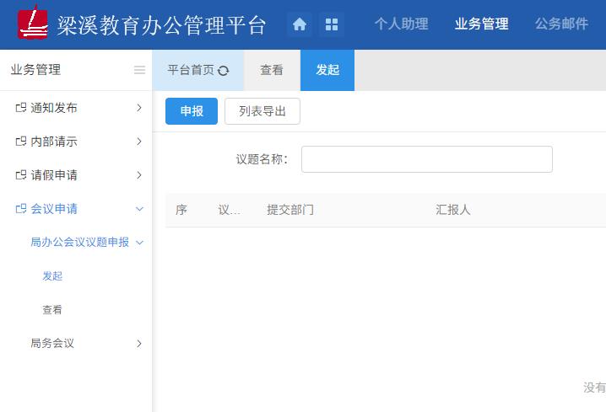Refresh the 平台首页 tab via reload icon

[x=224, y=71]
